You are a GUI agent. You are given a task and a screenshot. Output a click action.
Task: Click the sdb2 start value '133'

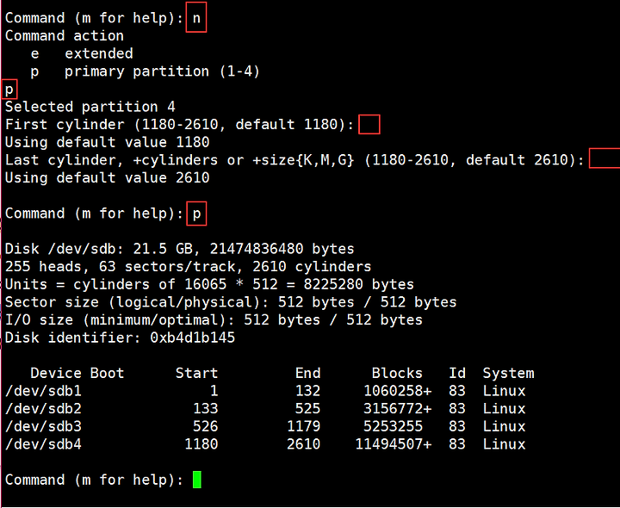(205, 409)
